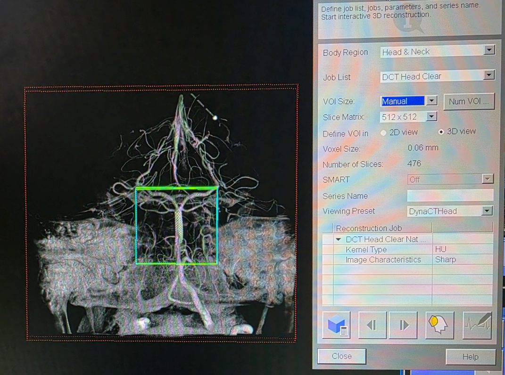
Task: Open the Body Region dropdown
Action: [489, 50]
